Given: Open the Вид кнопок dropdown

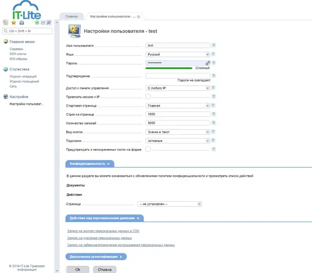Looking at the screenshot, I should [x=177, y=132].
